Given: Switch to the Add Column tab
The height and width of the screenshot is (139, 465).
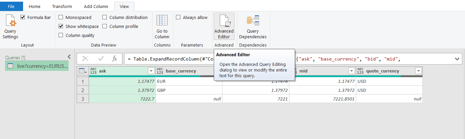Looking at the screenshot, I should point(96,6).
